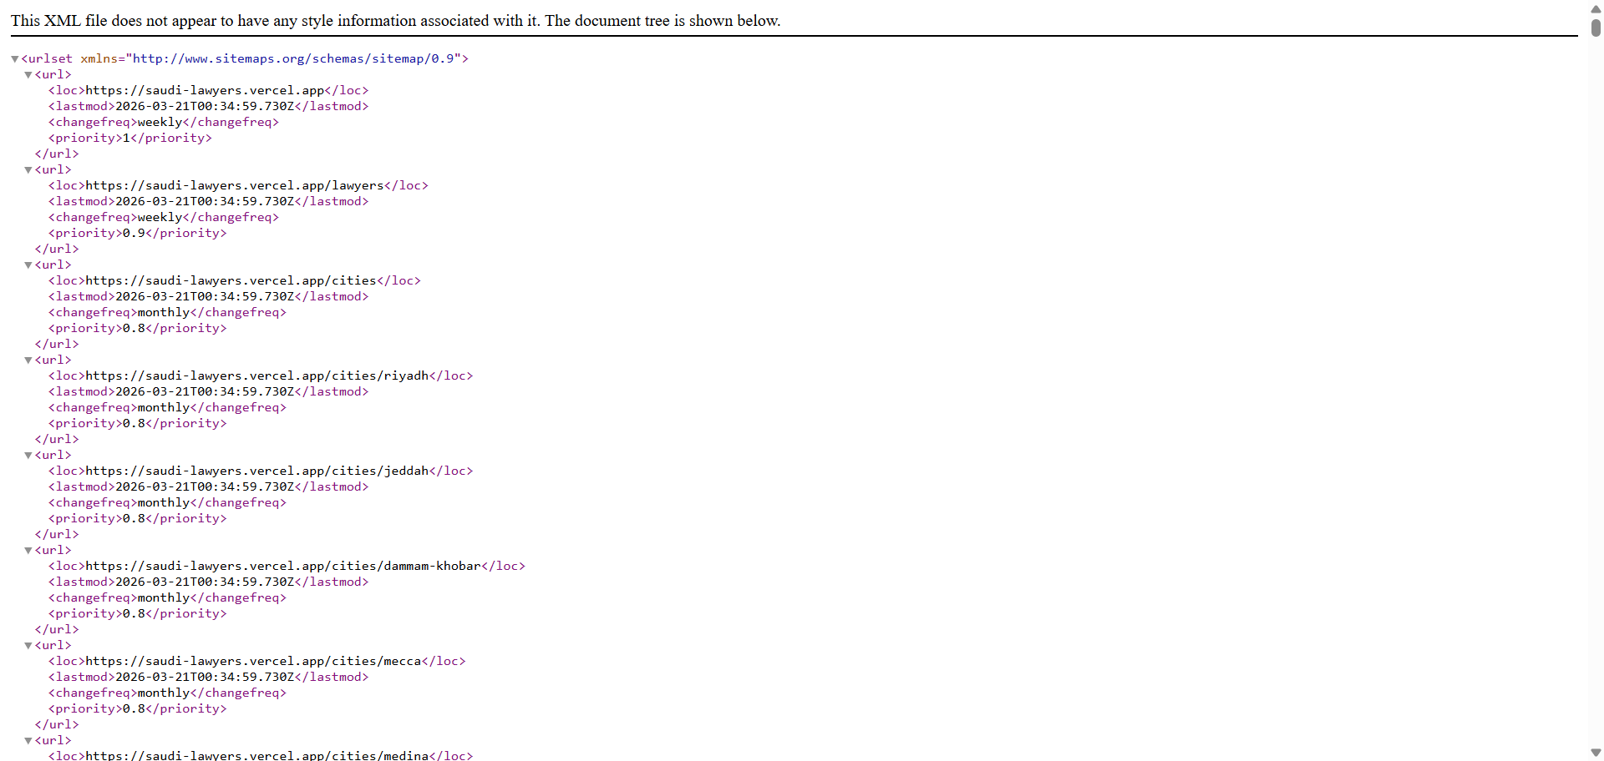Click the vertical scrollbar thumb
Image resolution: width=1604 pixels, height=761 pixels.
(x=1596, y=27)
